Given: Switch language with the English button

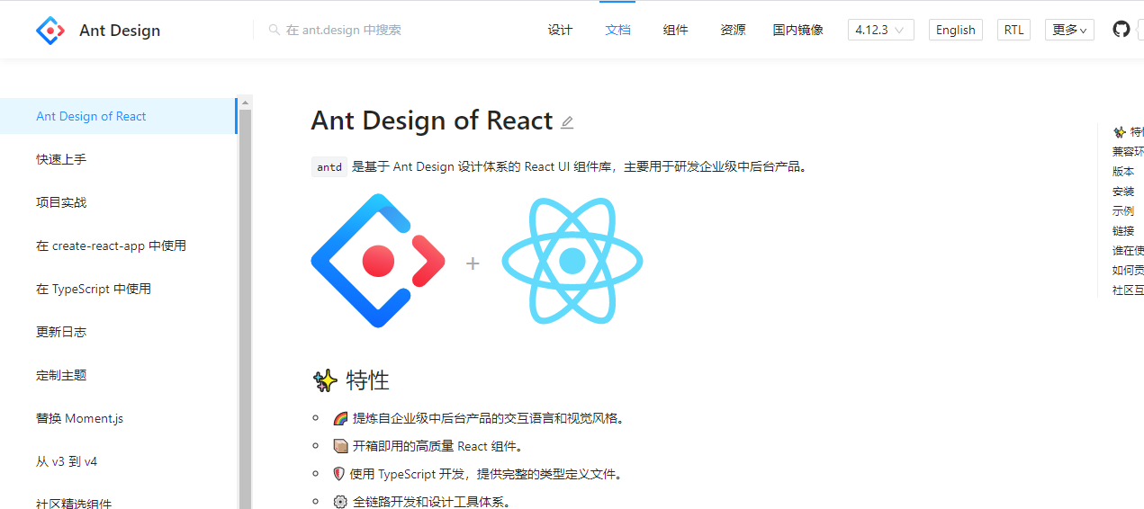Looking at the screenshot, I should pyautogui.click(x=956, y=30).
